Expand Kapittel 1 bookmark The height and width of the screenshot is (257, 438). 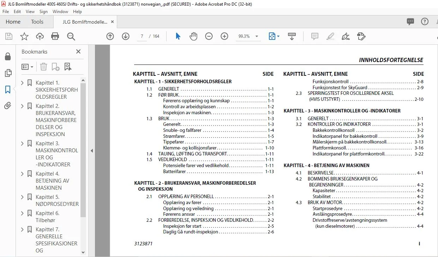click(x=23, y=83)
